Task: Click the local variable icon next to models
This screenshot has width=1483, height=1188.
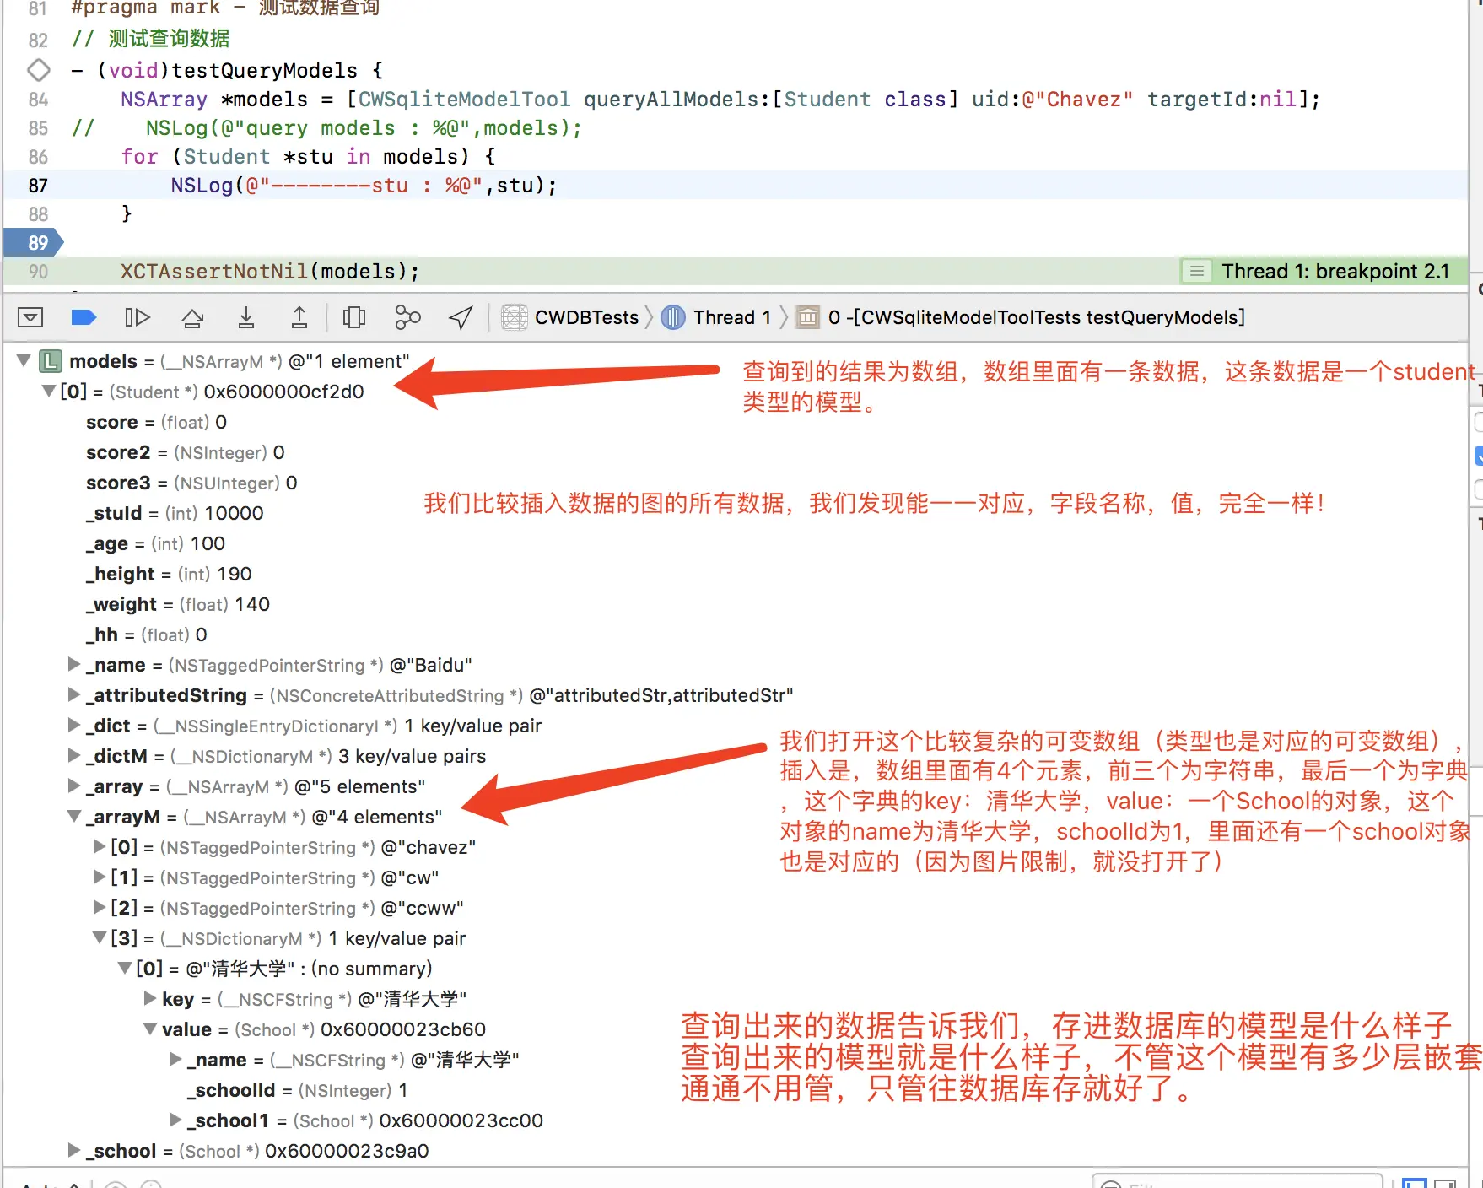Action: (51, 361)
